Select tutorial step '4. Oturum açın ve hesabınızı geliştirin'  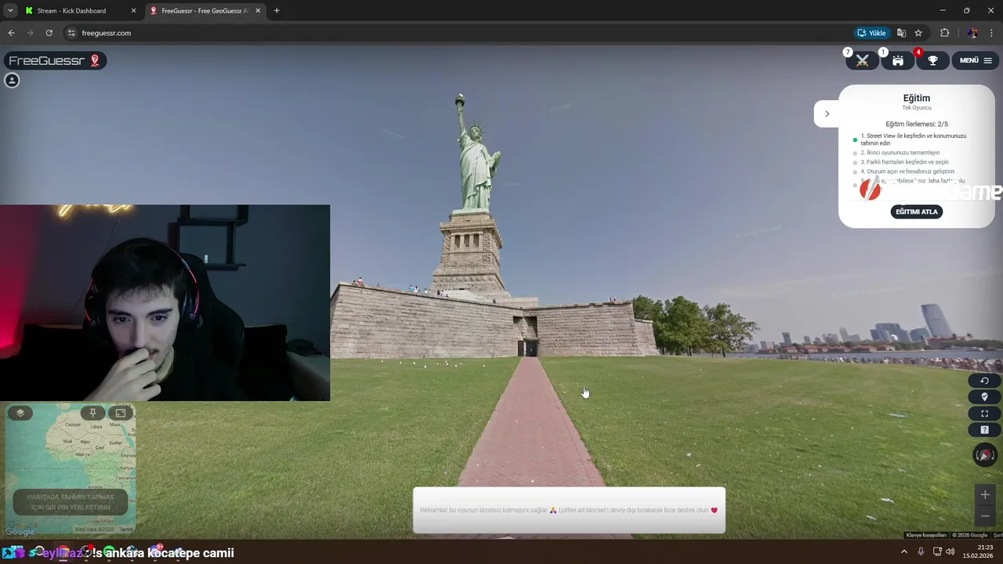click(907, 172)
